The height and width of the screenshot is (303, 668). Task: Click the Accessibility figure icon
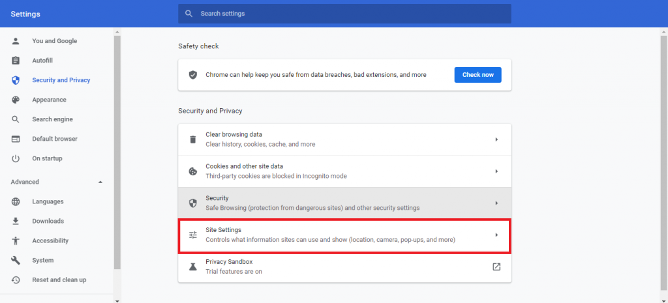pos(16,240)
